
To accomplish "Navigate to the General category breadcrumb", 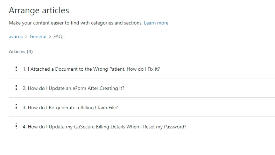I will (x=38, y=36).
